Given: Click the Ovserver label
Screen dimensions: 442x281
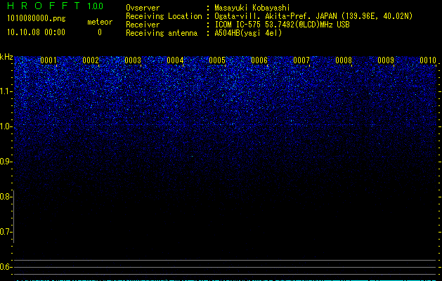Looking at the screenshot, I should [143, 8].
